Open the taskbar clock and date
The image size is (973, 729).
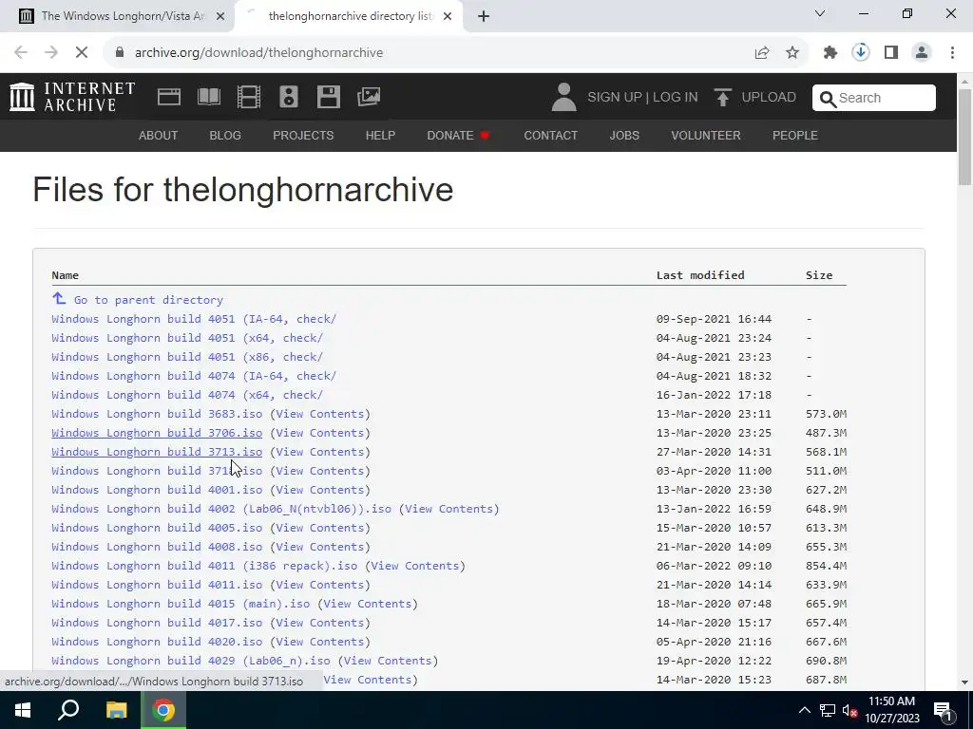click(x=891, y=710)
